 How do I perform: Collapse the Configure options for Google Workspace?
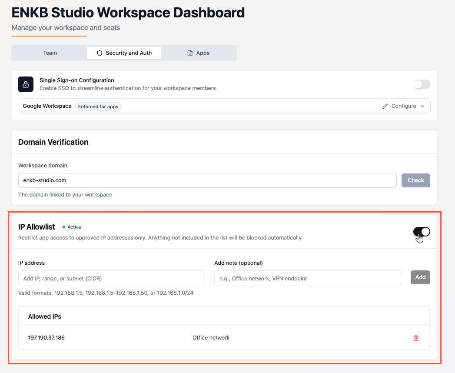pyautogui.click(x=422, y=106)
